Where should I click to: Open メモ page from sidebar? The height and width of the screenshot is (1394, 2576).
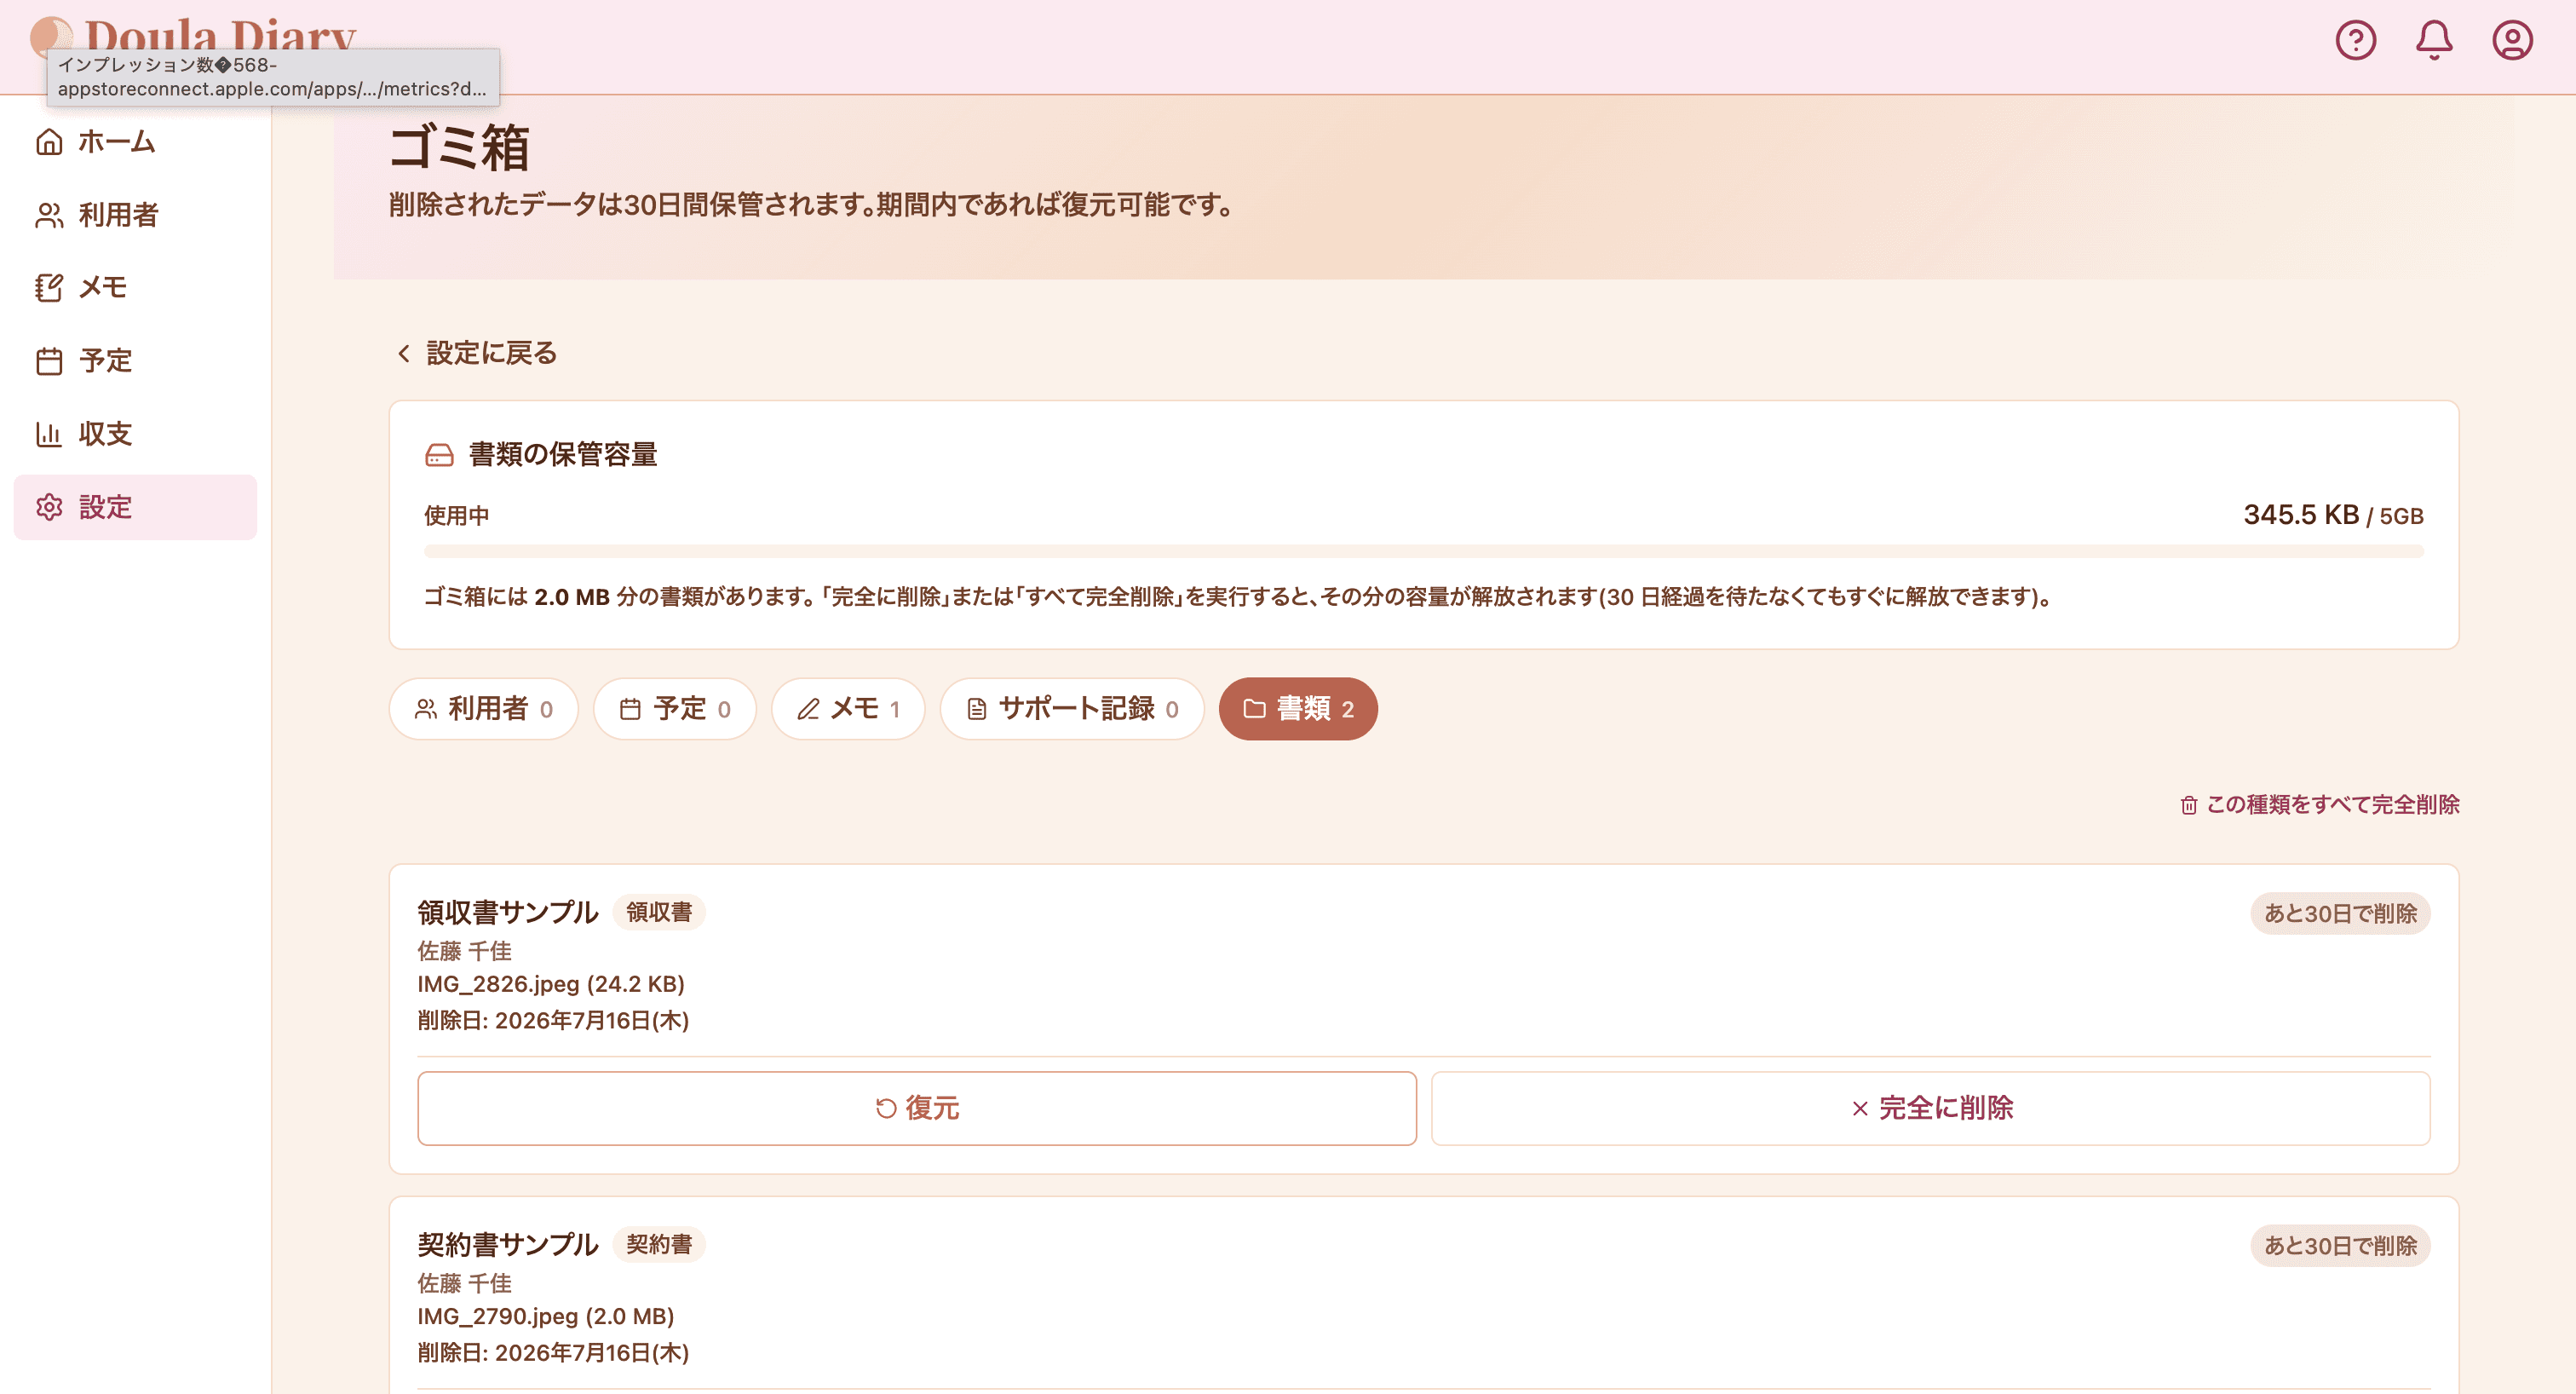click(x=135, y=288)
